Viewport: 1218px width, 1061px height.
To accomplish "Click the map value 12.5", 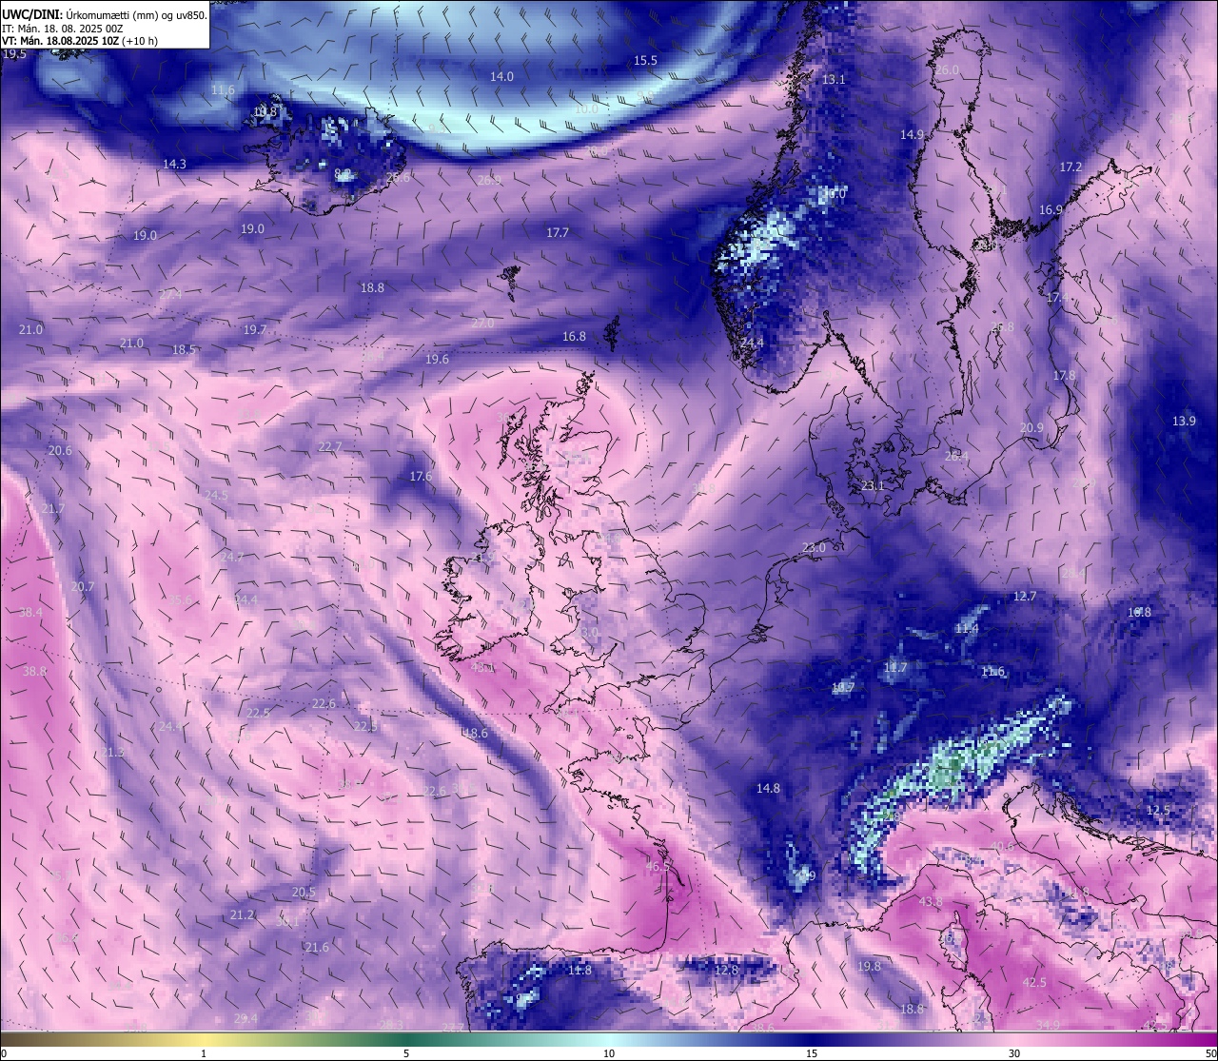I will click(x=1158, y=810).
